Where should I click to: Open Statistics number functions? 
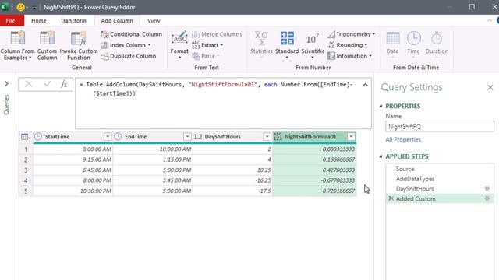click(x=261, y=45)
